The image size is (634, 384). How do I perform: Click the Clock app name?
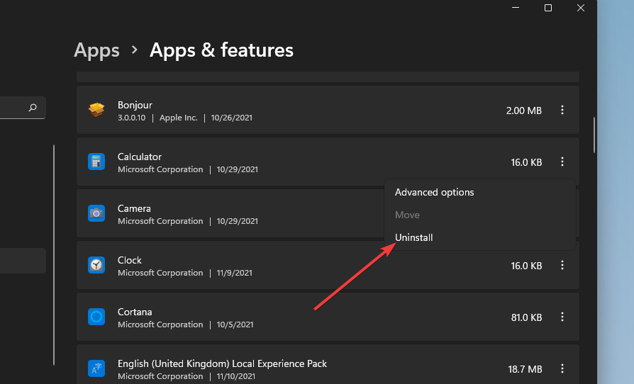point(129,260)
